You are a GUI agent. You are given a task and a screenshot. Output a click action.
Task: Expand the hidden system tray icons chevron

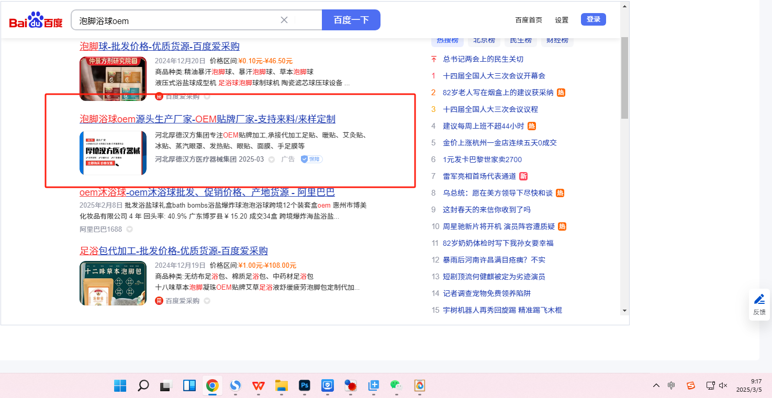pos(656,386)
